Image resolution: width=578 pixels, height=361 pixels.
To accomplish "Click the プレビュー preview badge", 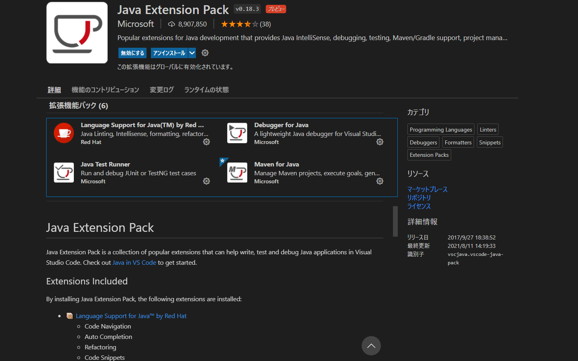I will [276, 9].
